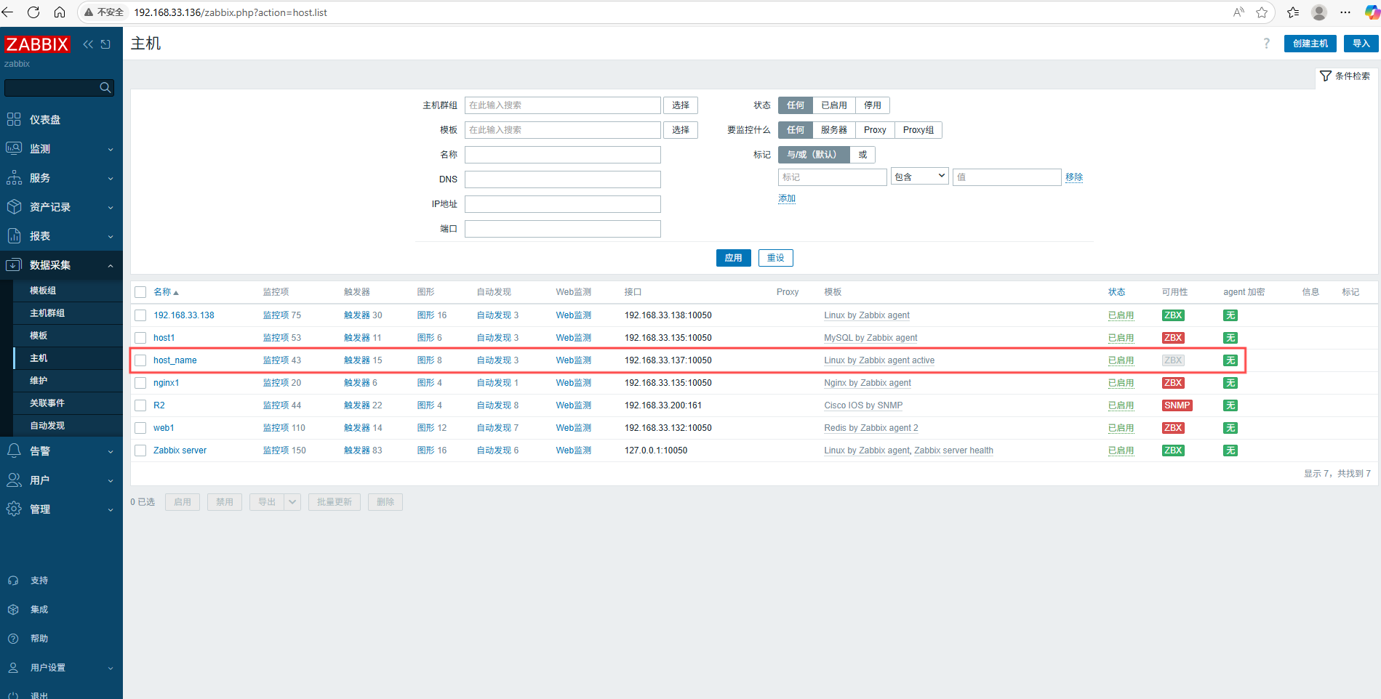Check the nginx1 row checkbox

[x=140, y=383]
